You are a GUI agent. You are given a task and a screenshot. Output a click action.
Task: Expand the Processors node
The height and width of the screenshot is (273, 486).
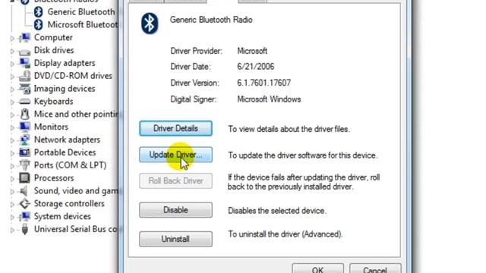pyautogui.click(x=12, y=179)
